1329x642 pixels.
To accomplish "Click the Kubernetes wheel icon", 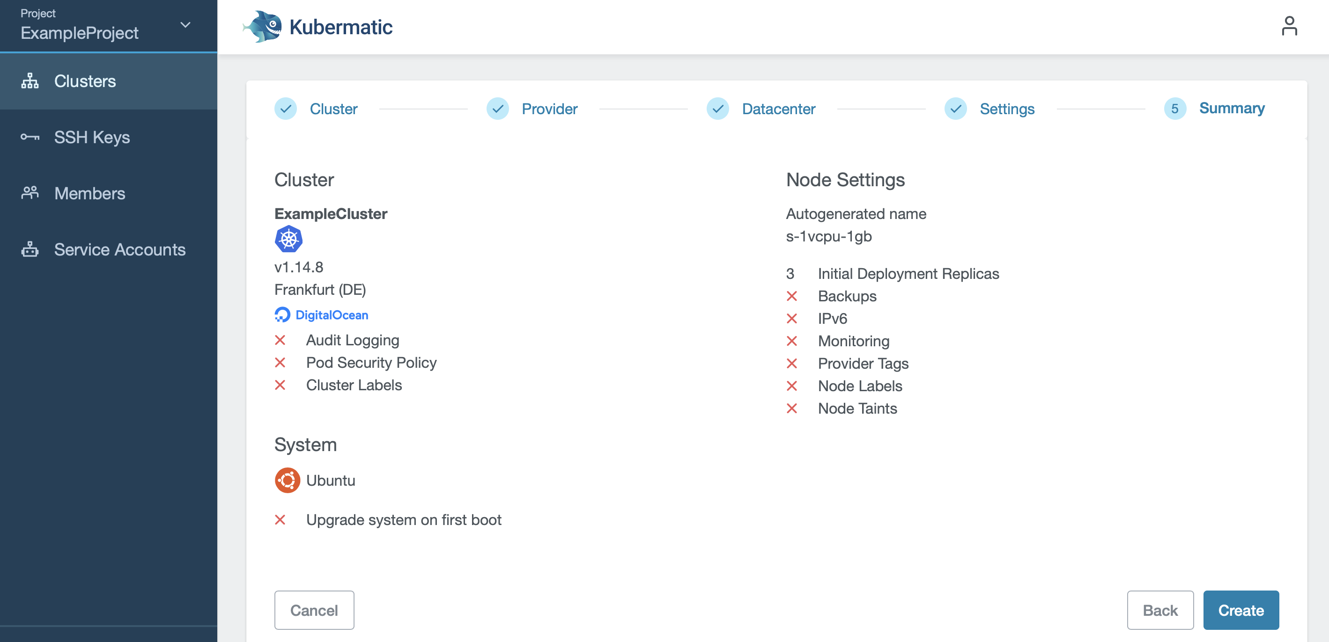I will [x=288, y=239].
